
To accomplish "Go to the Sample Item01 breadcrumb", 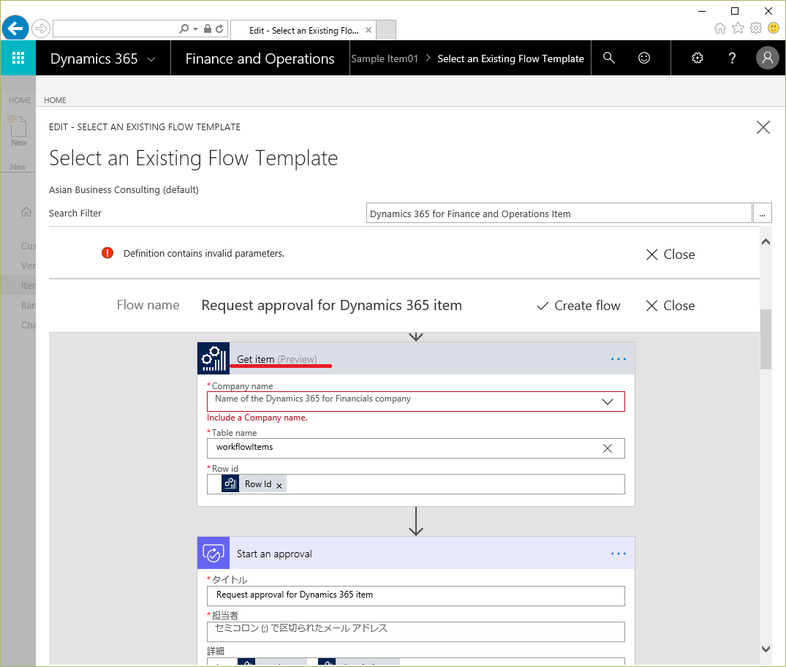I will [x=384, y=59].
